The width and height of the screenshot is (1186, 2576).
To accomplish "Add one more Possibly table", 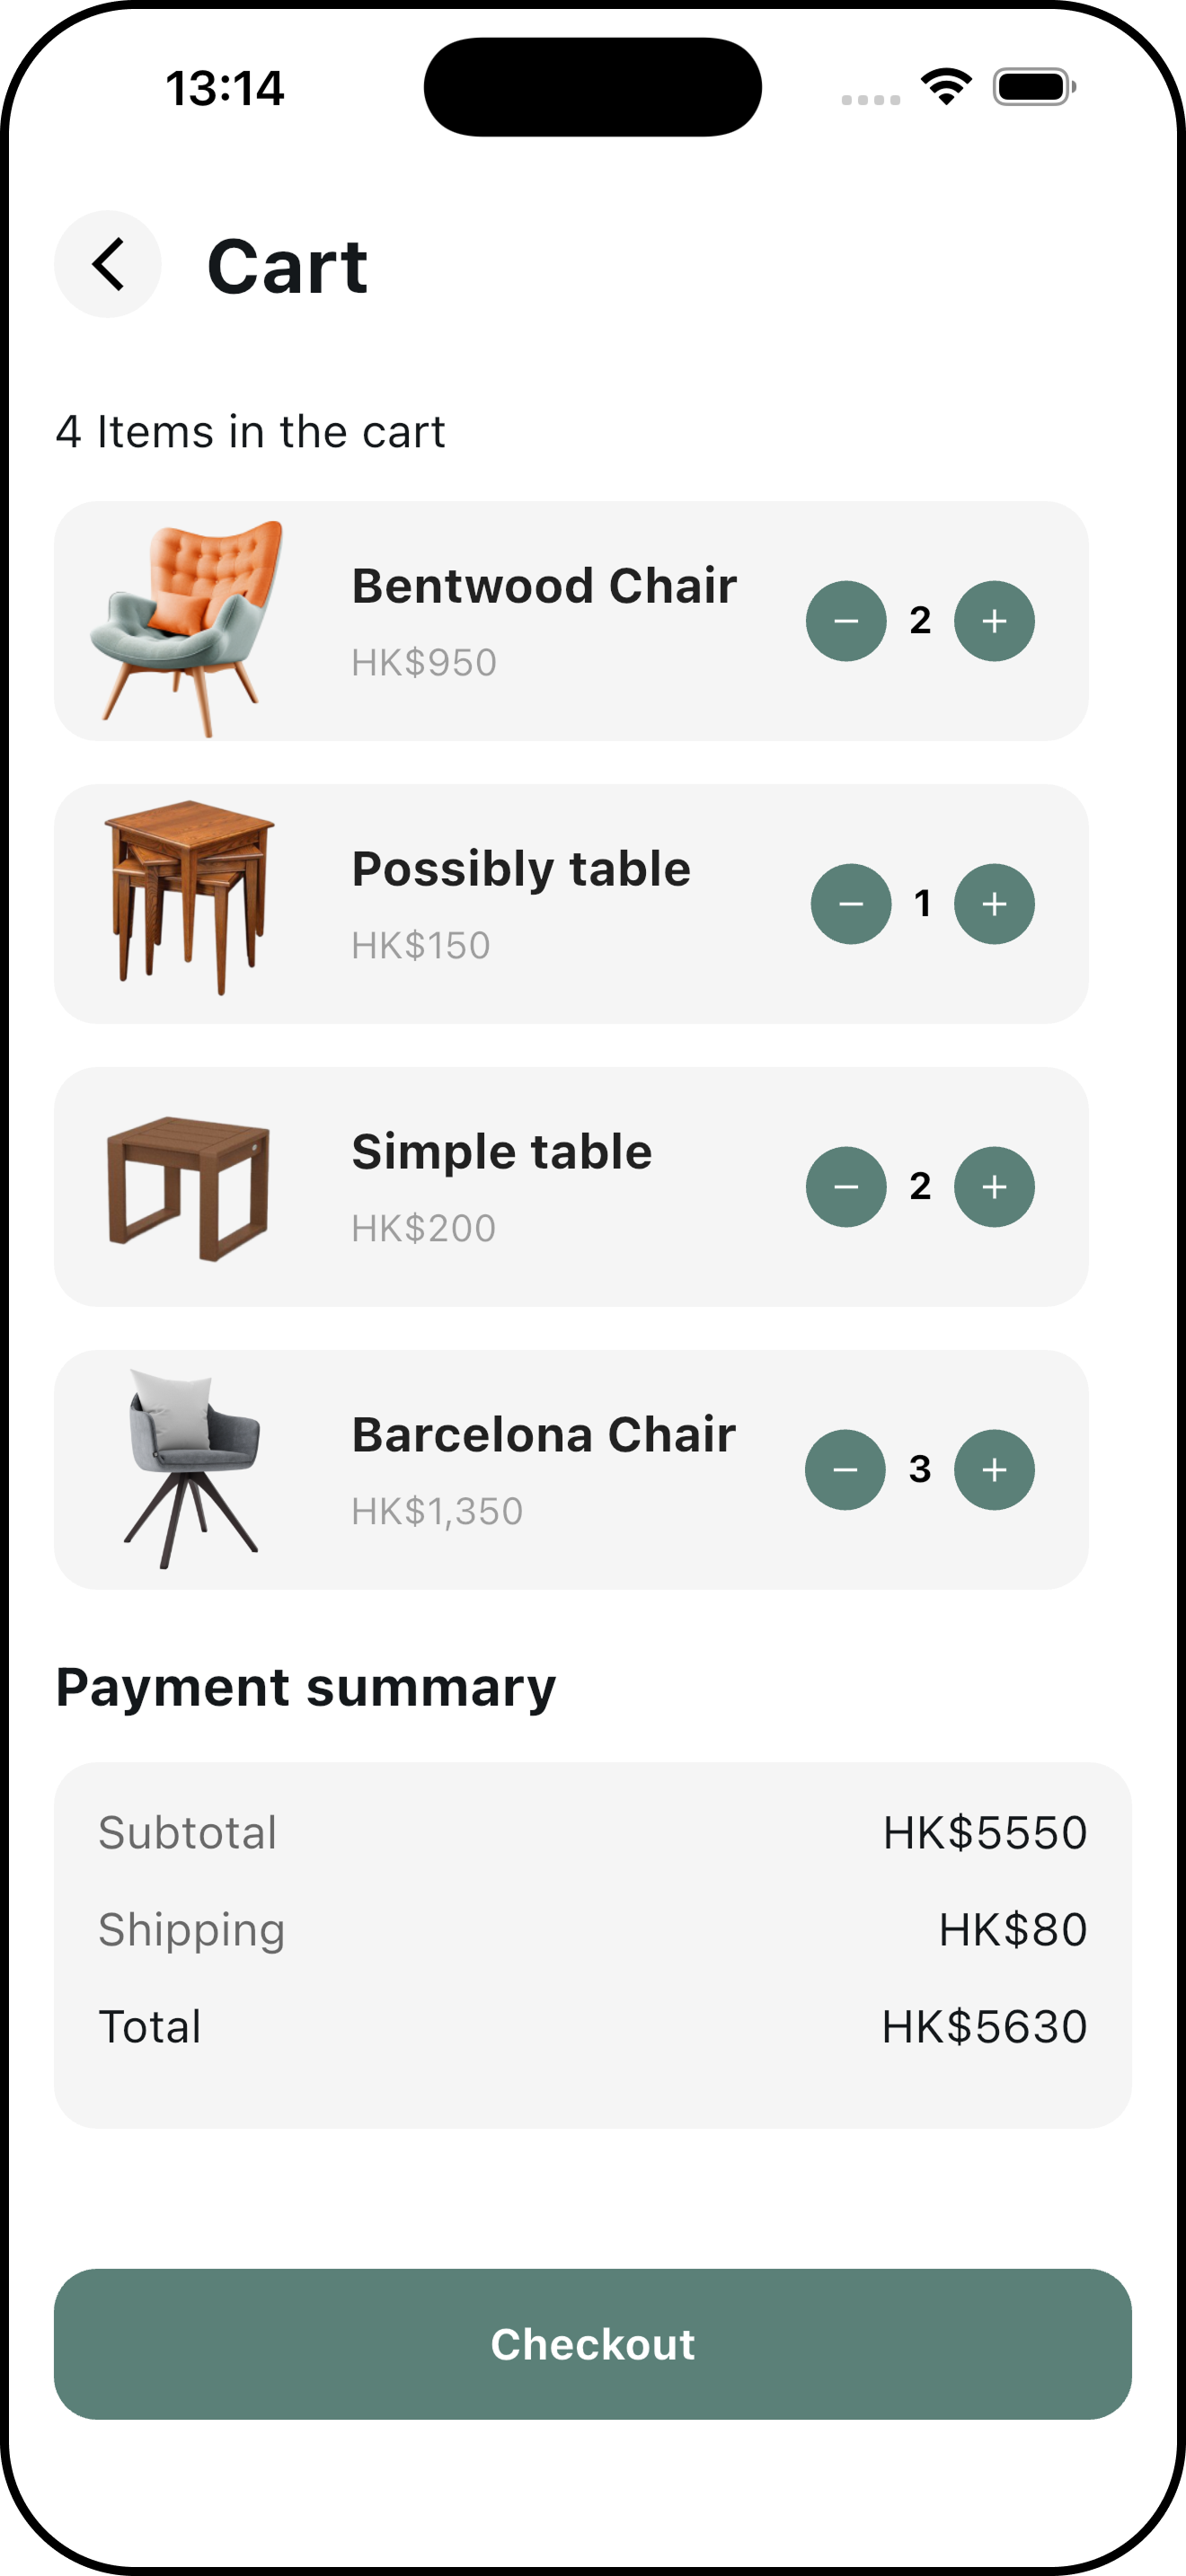I will (x=994, y=904).
